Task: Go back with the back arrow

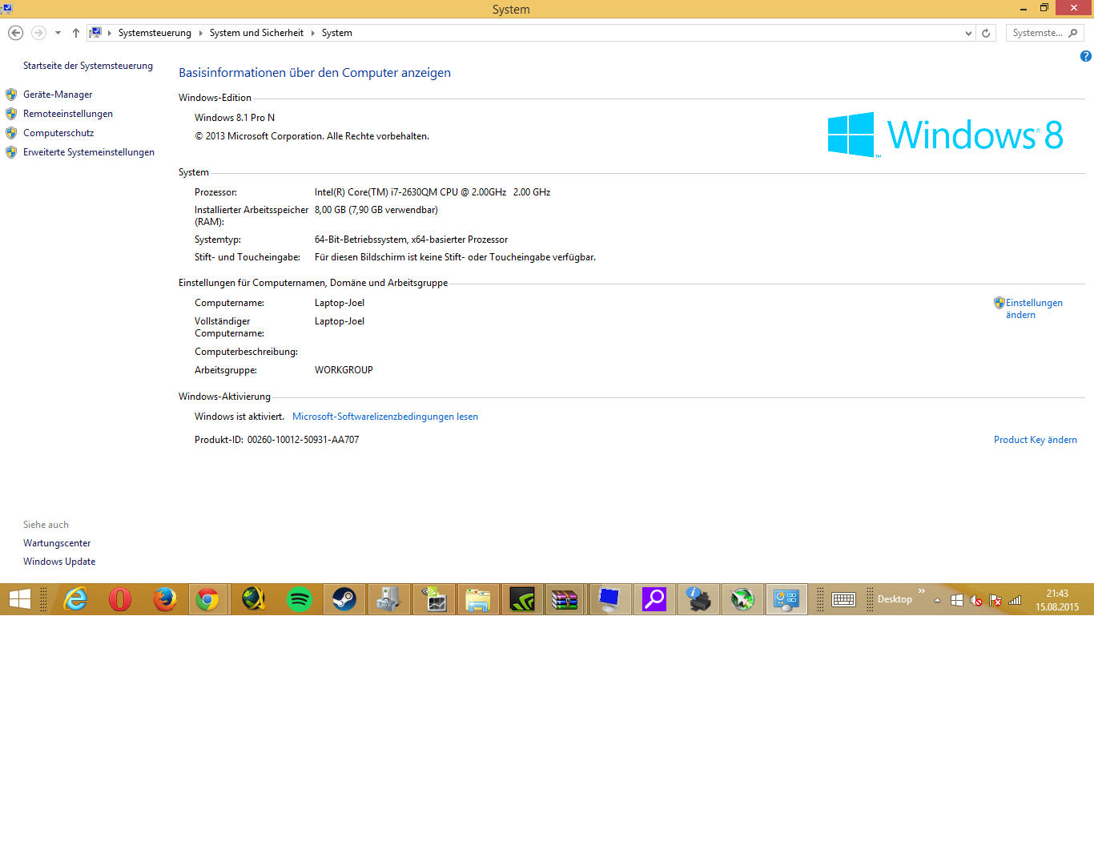Action: point(15,33)
